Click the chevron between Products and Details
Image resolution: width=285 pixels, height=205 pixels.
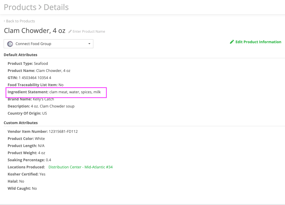[40, 7]
